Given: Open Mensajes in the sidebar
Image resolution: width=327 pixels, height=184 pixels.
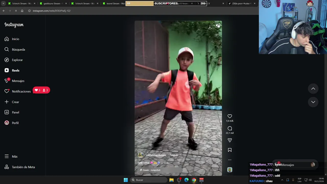Looking at the screenshot, I should coord(14,81).
